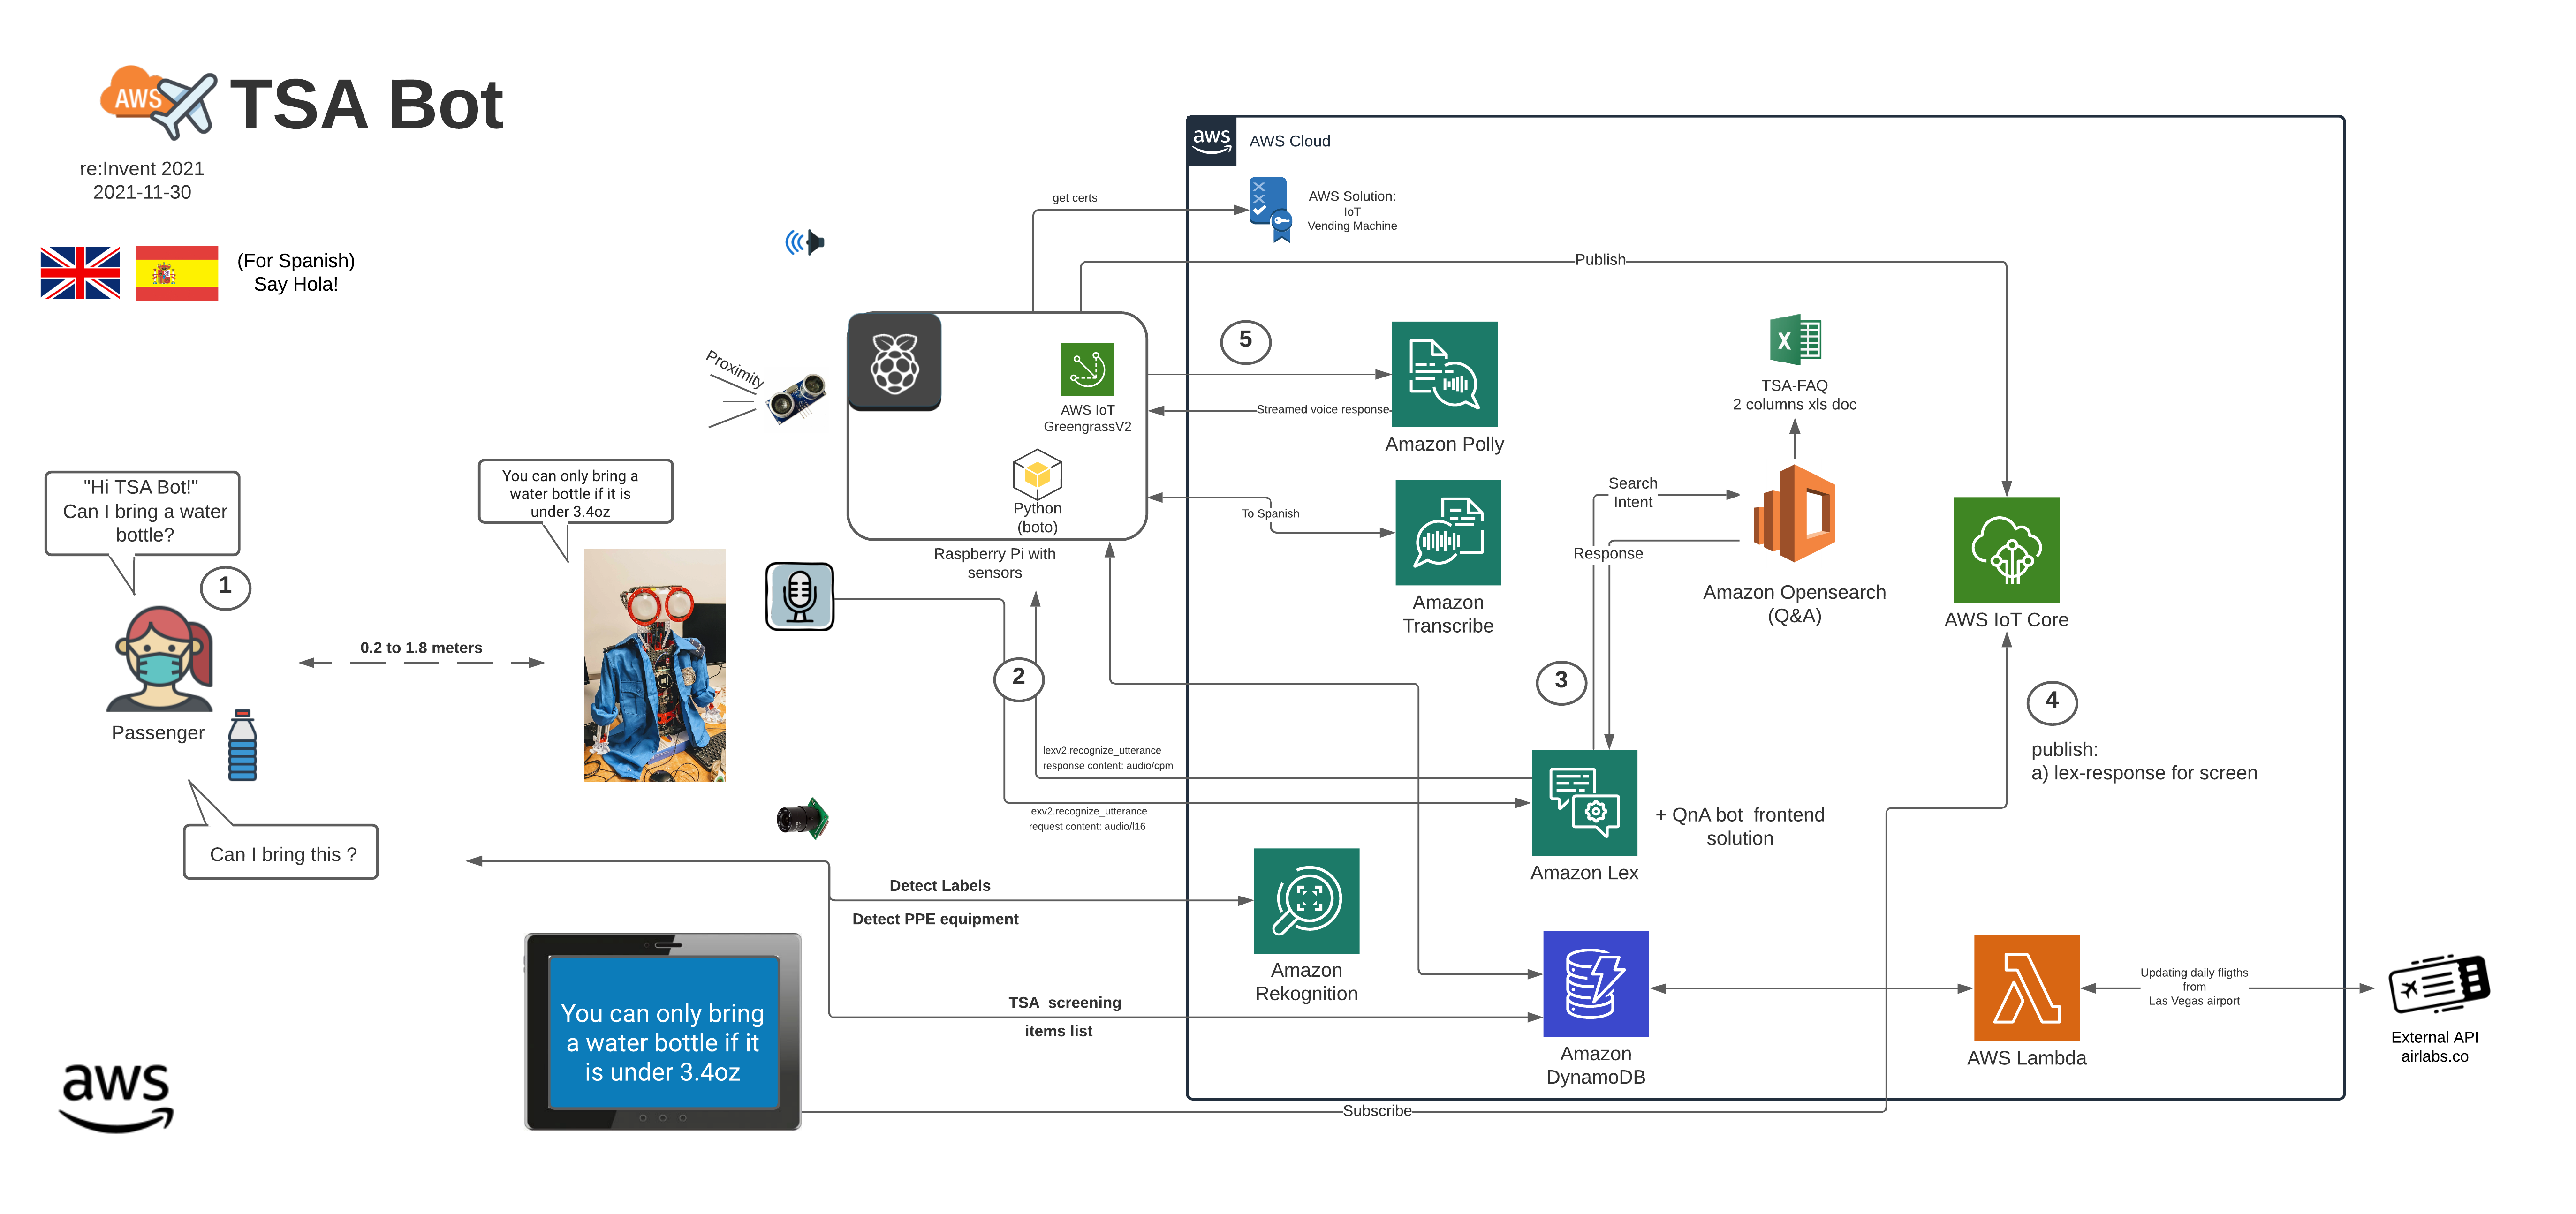Select the 'Response' label near Opensearch
The image size is (2576, 1214).
click(1607, 553)
